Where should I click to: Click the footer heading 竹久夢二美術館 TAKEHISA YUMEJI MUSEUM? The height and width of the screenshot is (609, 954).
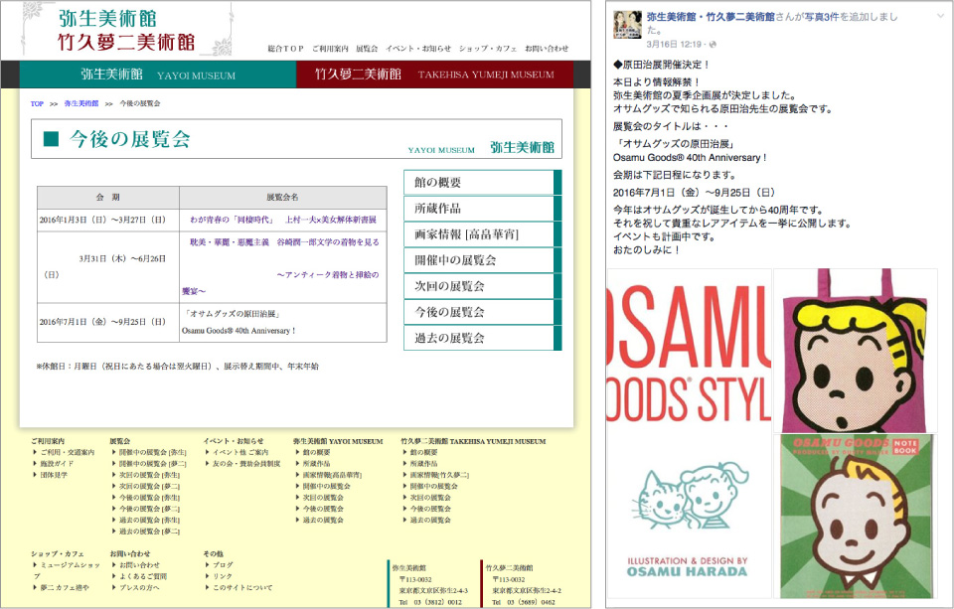click(473, 441)
